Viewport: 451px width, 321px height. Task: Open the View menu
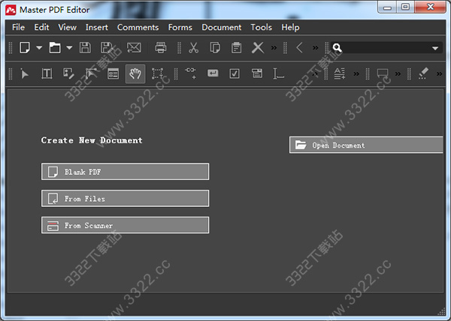tap(68, 28)
